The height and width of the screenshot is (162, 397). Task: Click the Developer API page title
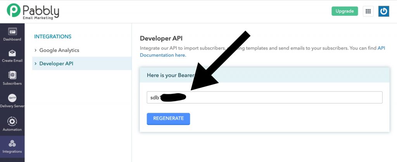161,38
